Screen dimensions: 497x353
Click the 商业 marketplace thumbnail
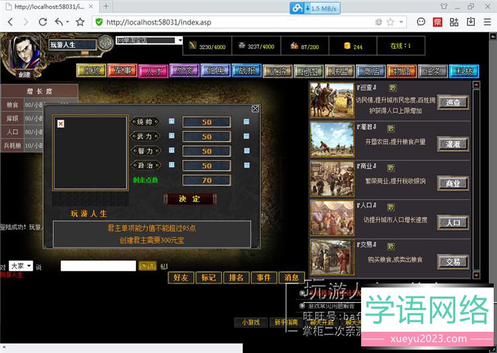(x=331, y=179)
